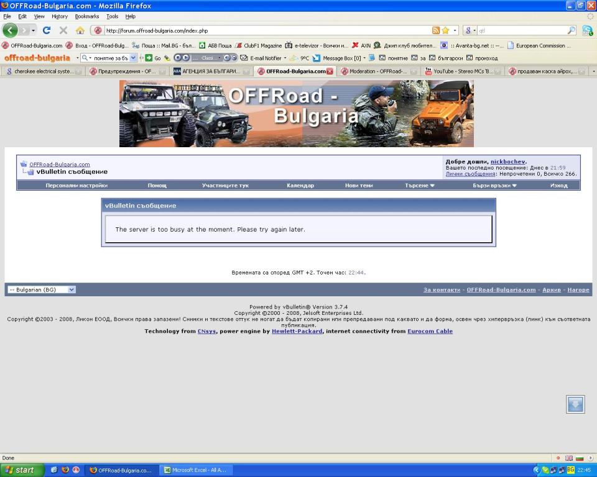Viewport: 597px width, 477px height.
Task: Go to the Home page icon
Action: point(80,30)
